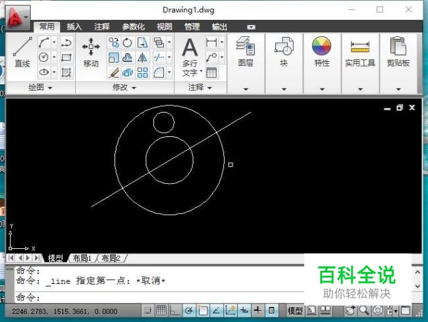Select the Copy tool icon

coord(113,42)
